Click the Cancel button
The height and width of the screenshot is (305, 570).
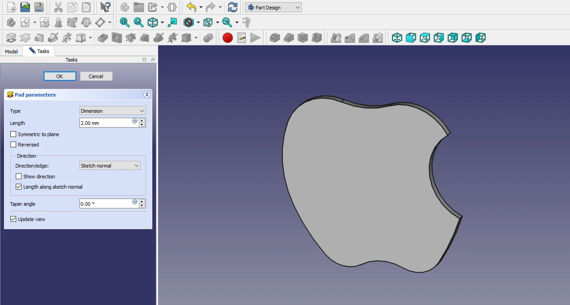coord(96,76)
